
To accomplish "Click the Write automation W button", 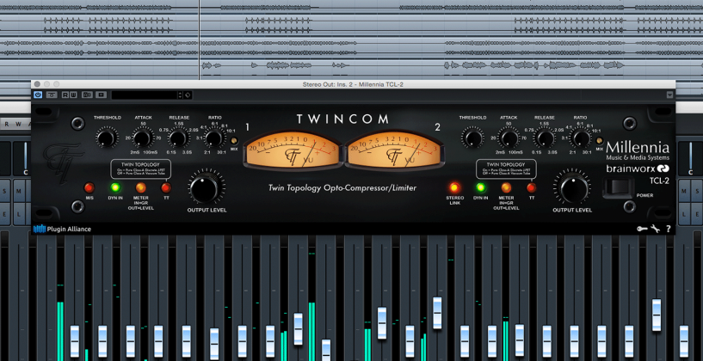I will pyautogui.click(x=74, y=95).
